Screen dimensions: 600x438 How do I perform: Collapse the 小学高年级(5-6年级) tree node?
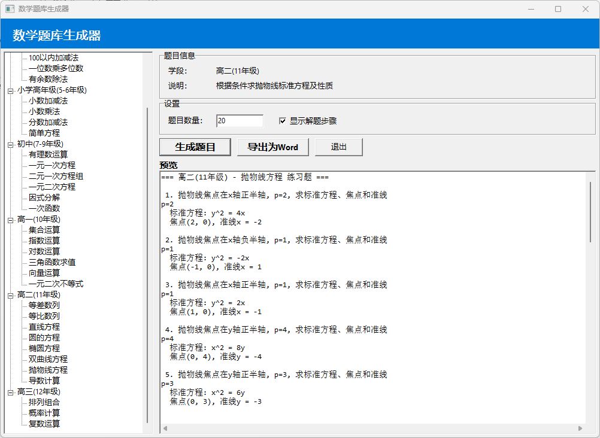click(x=10, y=91)
